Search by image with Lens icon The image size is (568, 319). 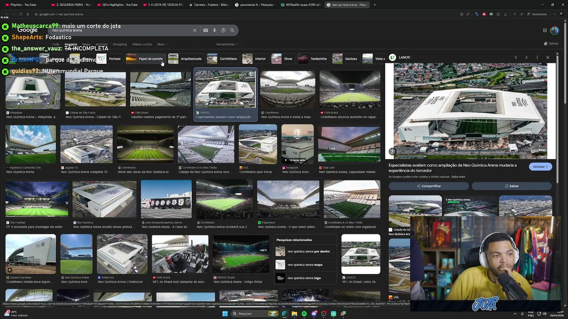point(223,30)
